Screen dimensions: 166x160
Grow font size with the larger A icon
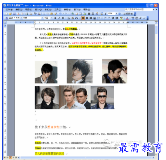click(x=140, y=18)
